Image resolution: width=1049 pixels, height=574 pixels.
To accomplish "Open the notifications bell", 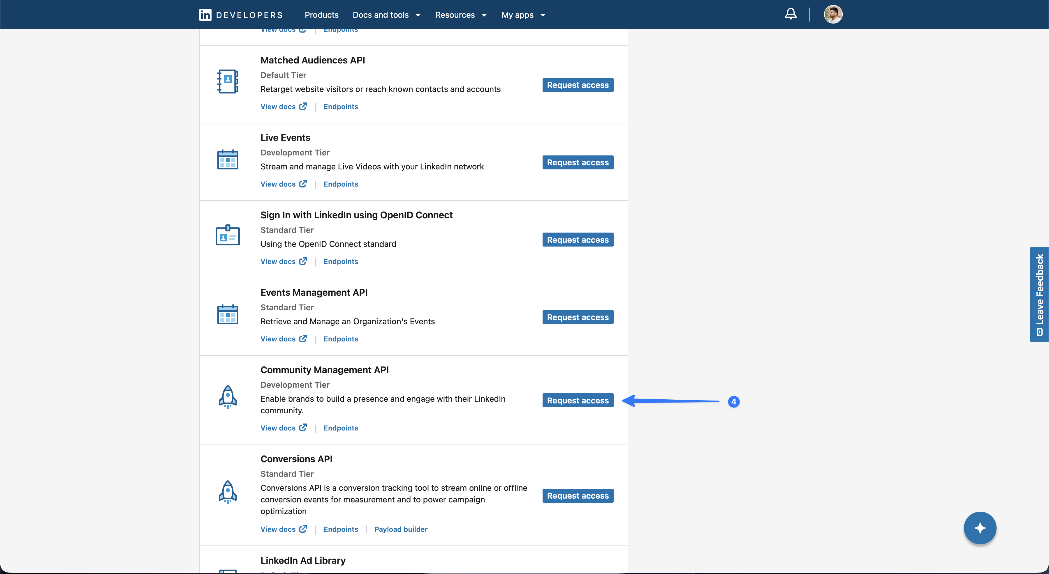I will click(791, 14).
